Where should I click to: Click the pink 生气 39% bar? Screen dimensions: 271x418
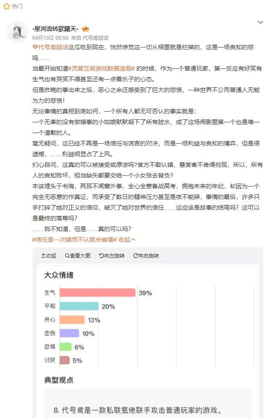pos(97,293)
